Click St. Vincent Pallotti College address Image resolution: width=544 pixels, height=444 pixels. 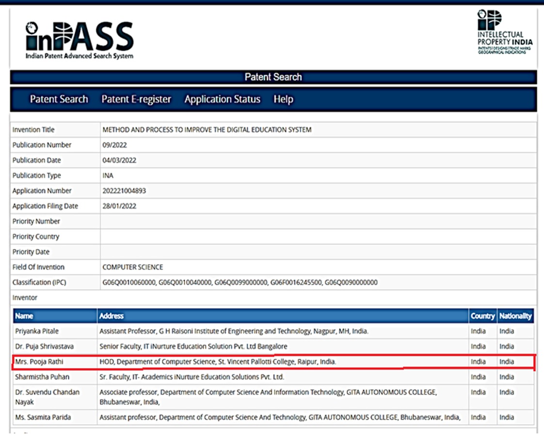point(218,362)
